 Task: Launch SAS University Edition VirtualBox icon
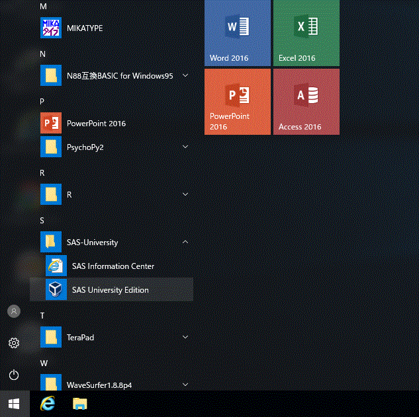click(x=56, y=289)
